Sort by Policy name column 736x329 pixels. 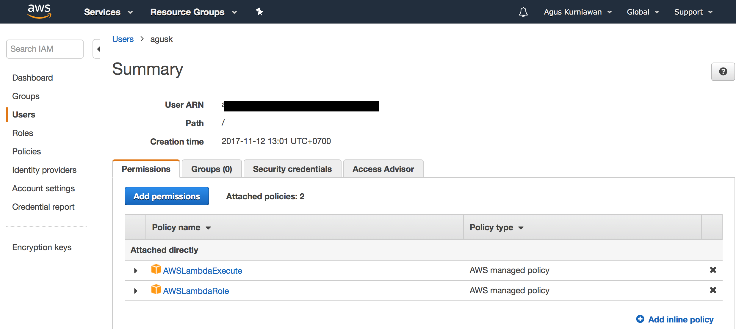(x=181, y=227)
